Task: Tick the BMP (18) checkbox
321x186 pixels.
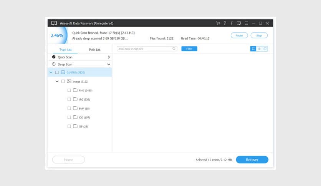Action: [69, 108]
